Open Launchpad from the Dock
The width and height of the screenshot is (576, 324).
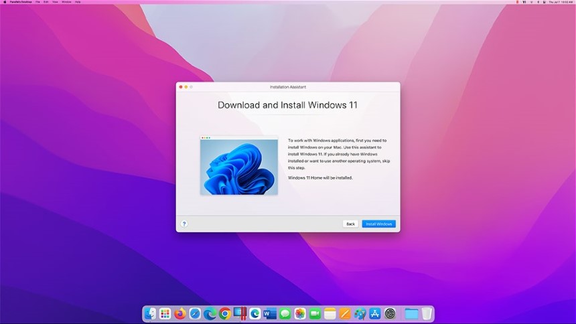[x=165, y=314]
